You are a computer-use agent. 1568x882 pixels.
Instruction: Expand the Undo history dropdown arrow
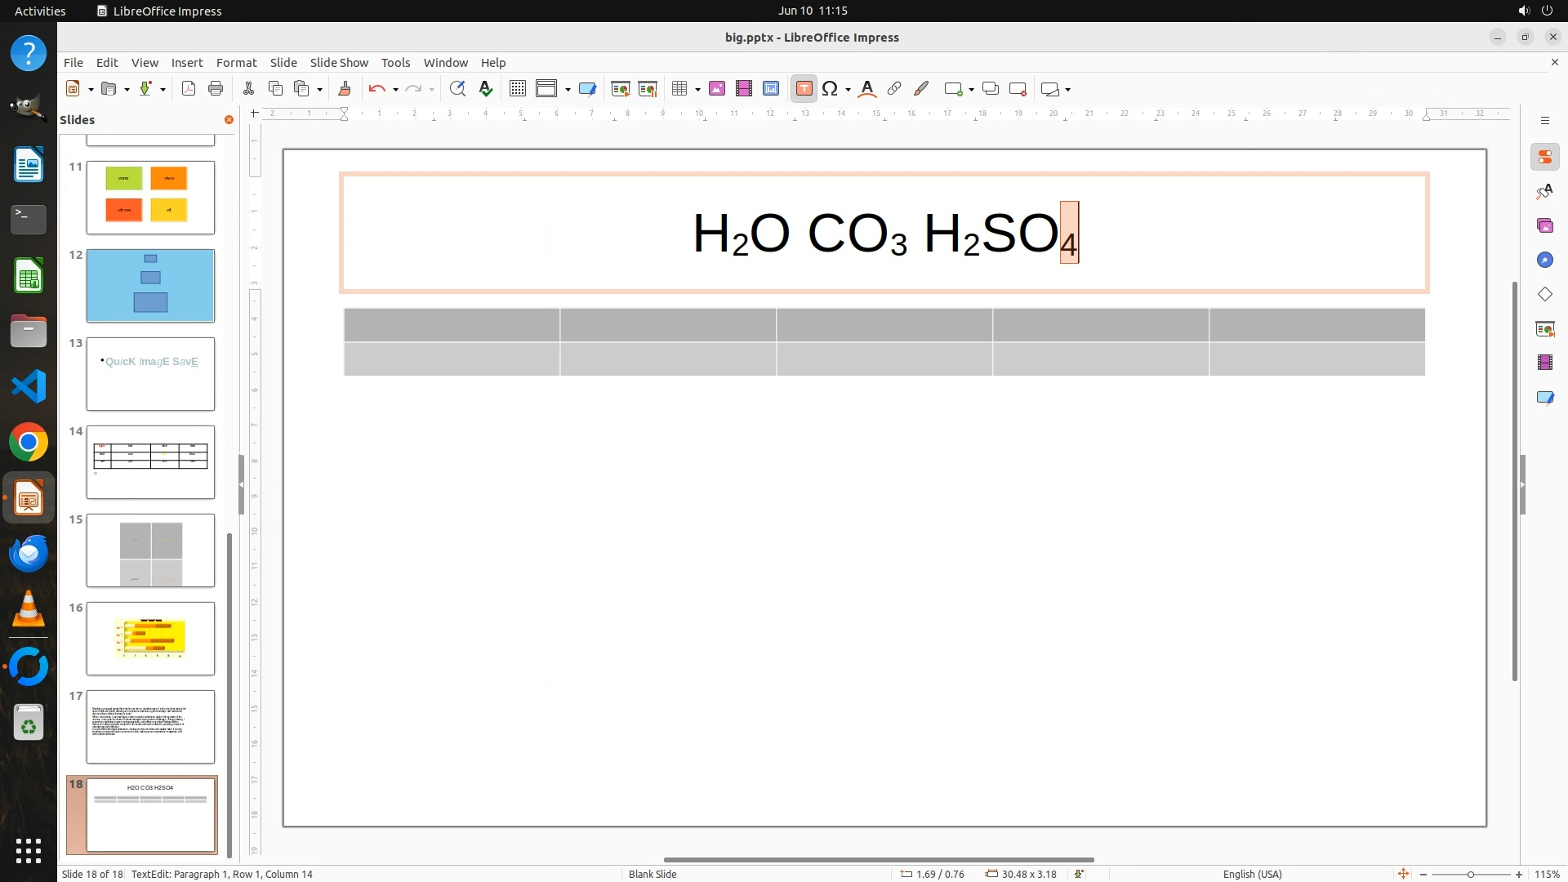395,89
